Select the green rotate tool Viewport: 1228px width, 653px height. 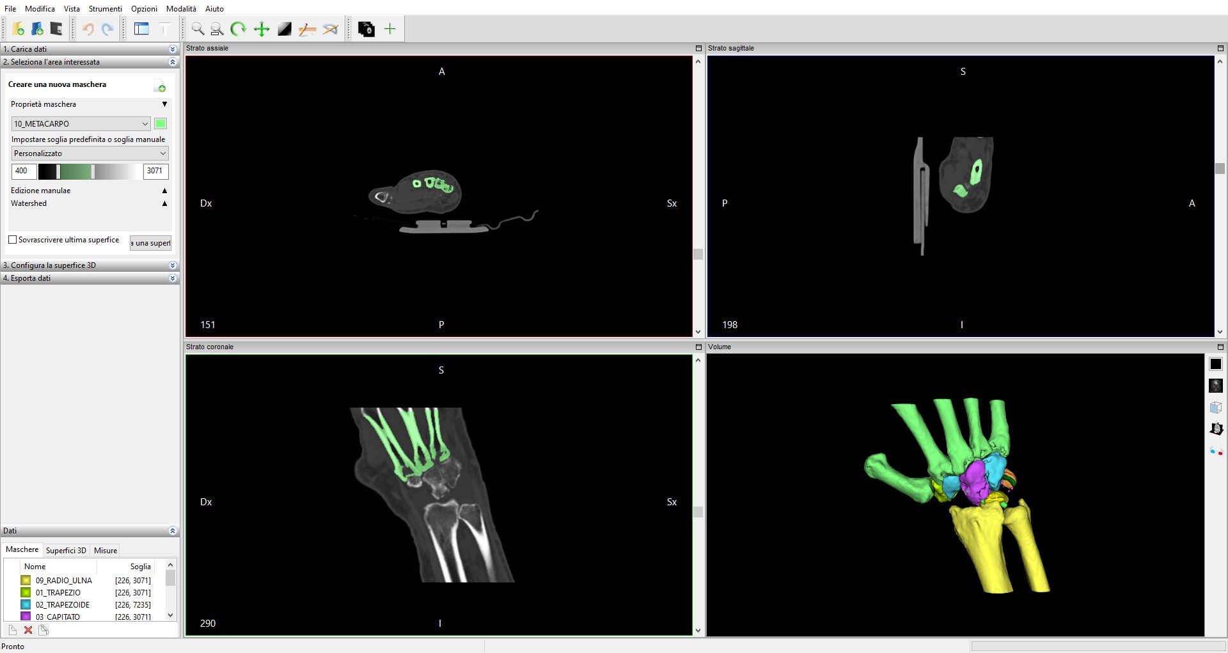tap(239, 29)
